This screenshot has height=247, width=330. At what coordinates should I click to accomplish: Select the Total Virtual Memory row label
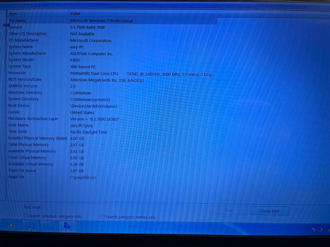27,157
